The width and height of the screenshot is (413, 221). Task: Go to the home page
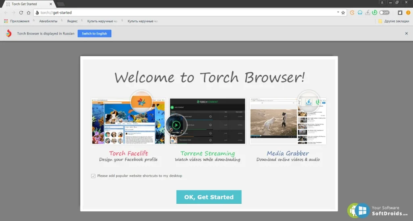pos(29,12)
